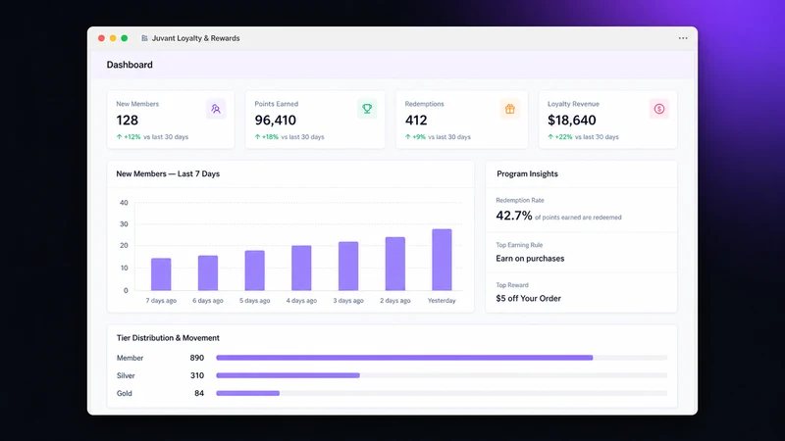This screenshot has height=441, width=785.
Task: Click the Gold tier progress bar
Action: pyautogui.click(x=442, y=393)
